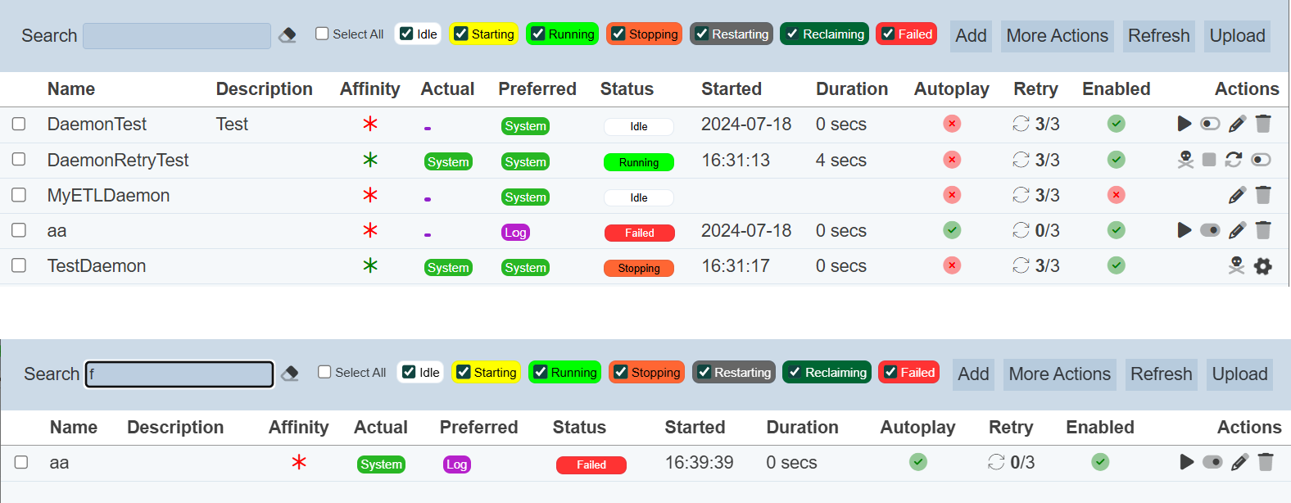Uncheck the Running filter in top toolbar
Screen dimensions: 1291x503
pyautogui.click(x=538, y=34)
